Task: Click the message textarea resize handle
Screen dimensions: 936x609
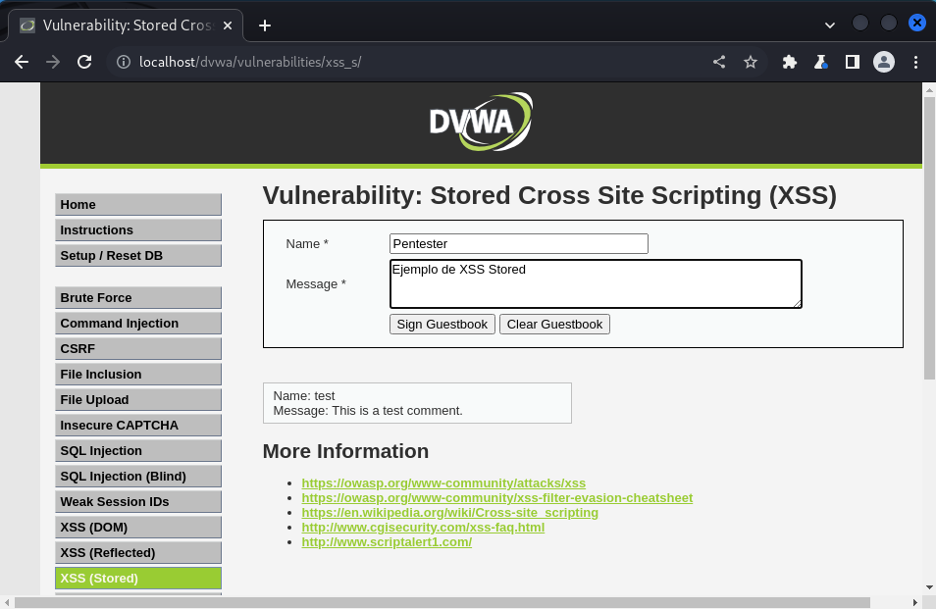Action: pyautogui.click(x=797, y=304)
